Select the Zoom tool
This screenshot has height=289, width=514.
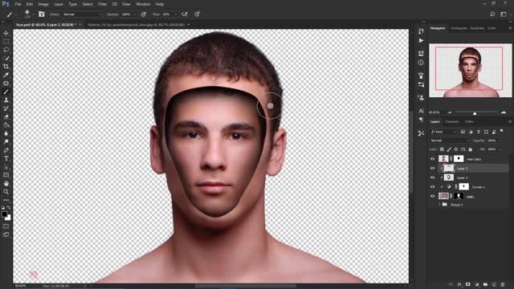6,192
